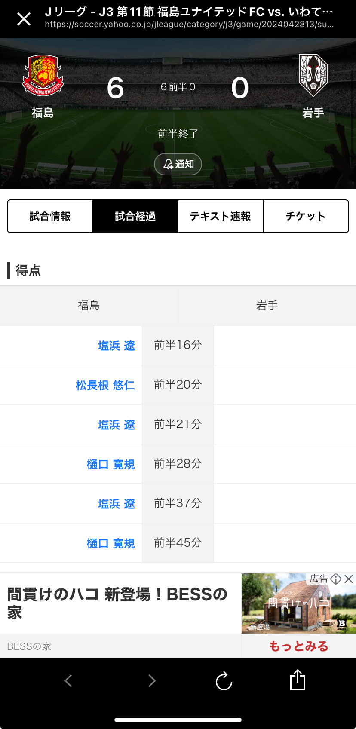This screenshot has width=356, height=729.
Task: Close the in-app browser with X icon
Action: (x=24, y=19)
